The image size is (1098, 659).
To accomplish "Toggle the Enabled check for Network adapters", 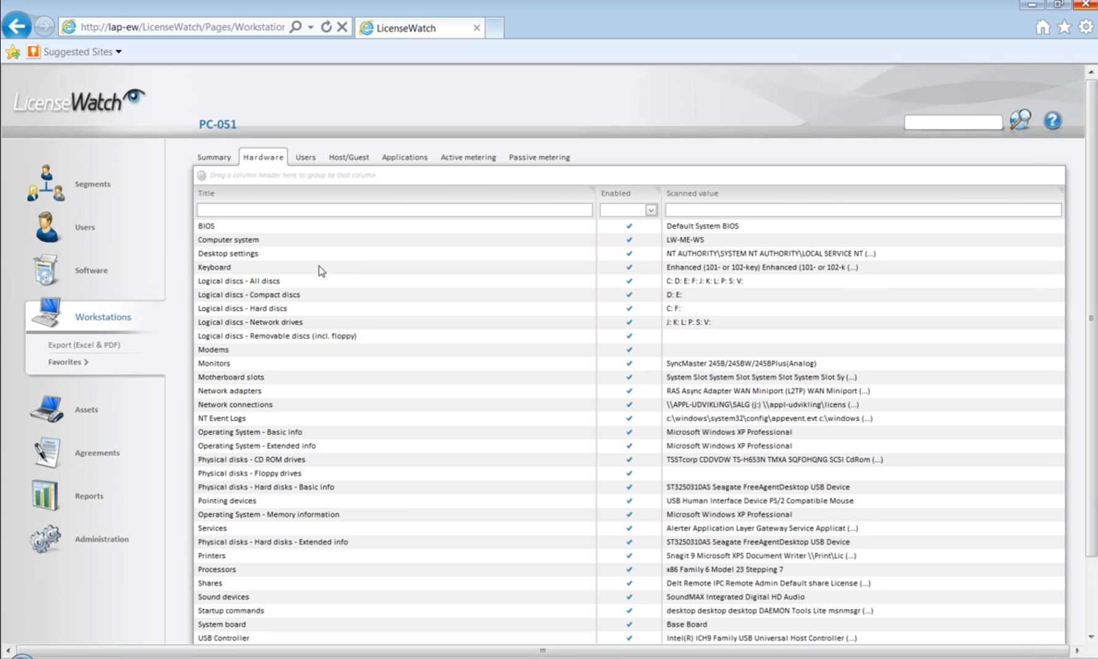I will pos(629,391).
